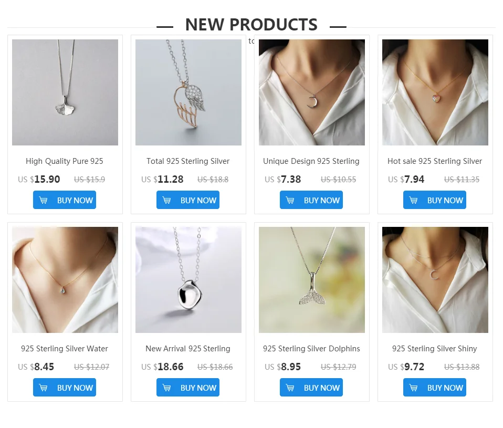Screen dimensions: 503x428
Task: Buy the '925 Sterling Silver Dolphins' necklace now
Action: [x=311, y=387]
